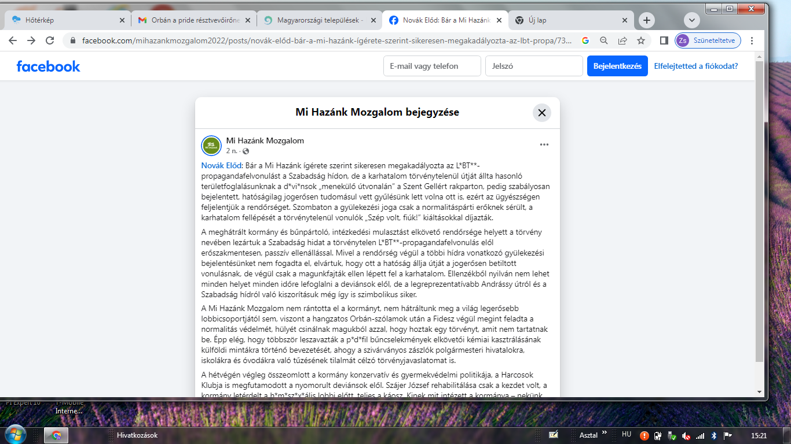The width and height of the screenshot is (791, 444).
Task: Switch to the Új lap tab
Action: (571, 20)
